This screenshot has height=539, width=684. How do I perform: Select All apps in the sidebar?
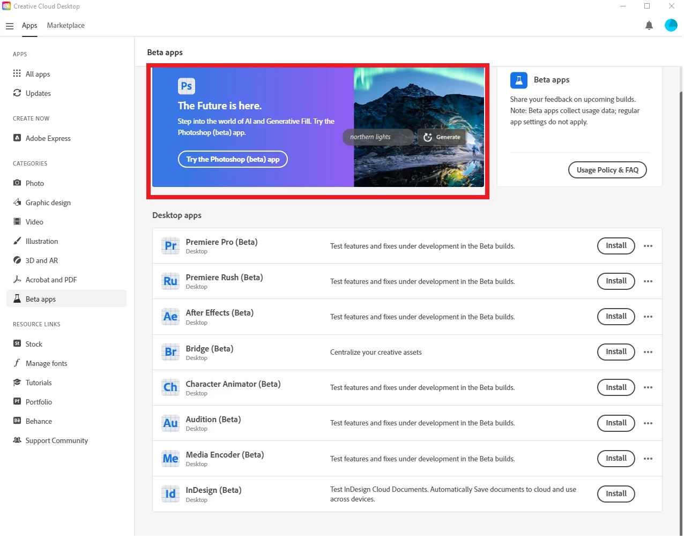(66, 74)
